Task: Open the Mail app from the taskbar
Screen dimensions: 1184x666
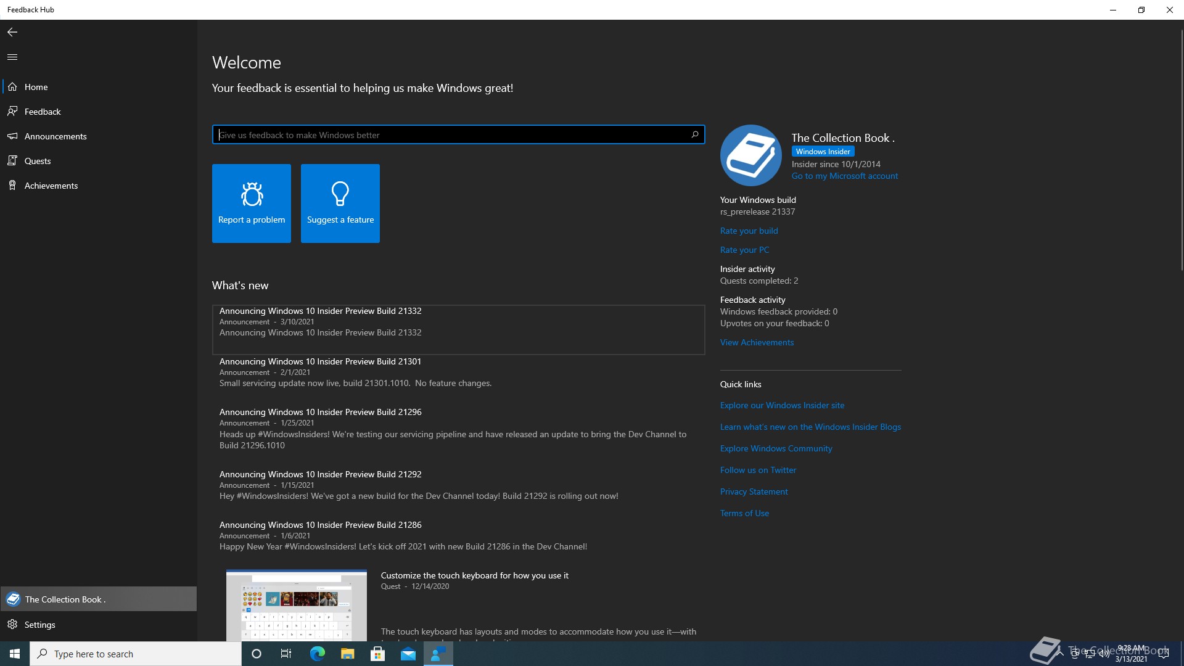Action: [408, 654]
